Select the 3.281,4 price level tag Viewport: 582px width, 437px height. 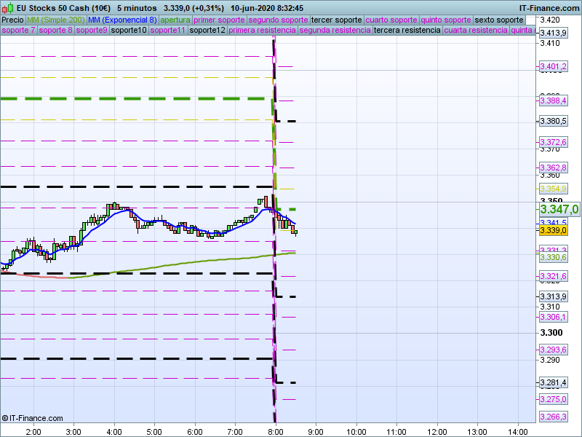click(553, 383)
